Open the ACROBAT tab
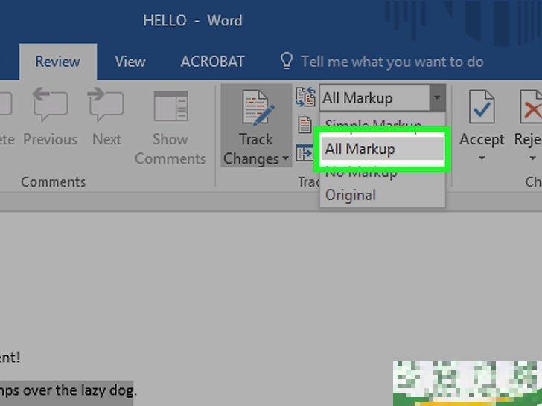This screenshot has height=406, width=542. click(x=212, y=62)
